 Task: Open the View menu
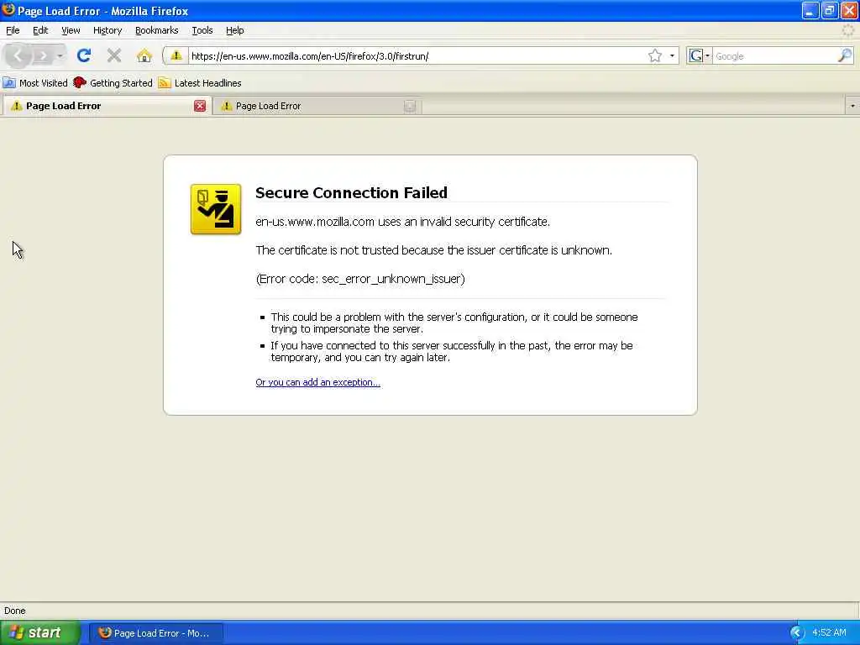tap(71, 30)
